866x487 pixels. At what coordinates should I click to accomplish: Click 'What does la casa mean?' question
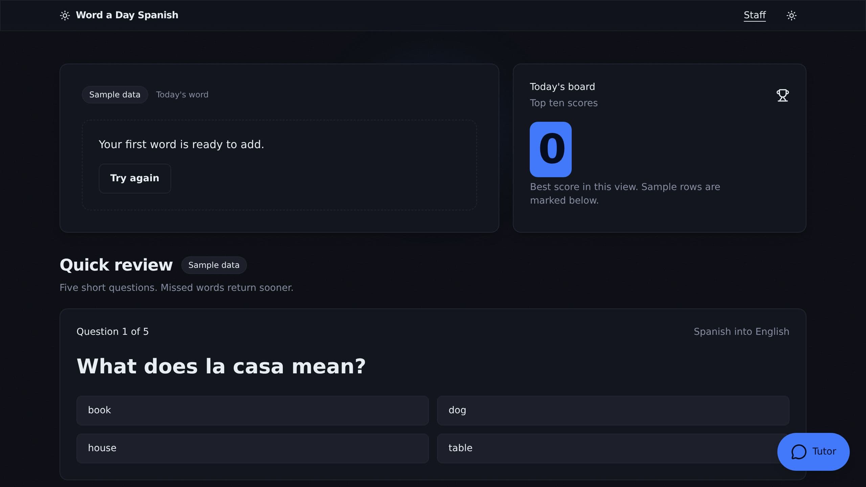[x=221, y=366]
